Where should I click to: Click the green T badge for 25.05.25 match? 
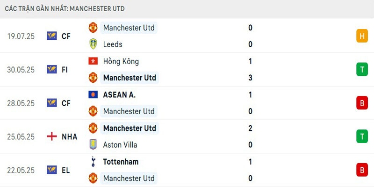tap(362, 137)
